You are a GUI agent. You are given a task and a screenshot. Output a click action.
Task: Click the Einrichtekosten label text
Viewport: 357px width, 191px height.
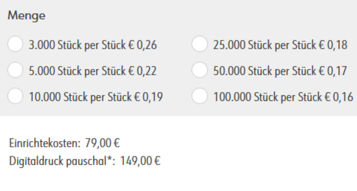tap(45, 143)
